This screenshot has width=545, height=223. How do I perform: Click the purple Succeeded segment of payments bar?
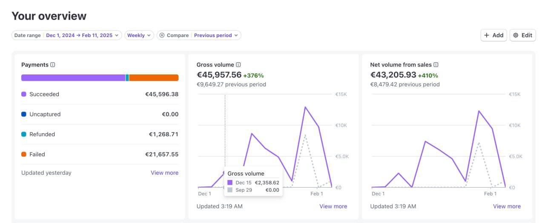pyautogui.click(x=72, y=77)
